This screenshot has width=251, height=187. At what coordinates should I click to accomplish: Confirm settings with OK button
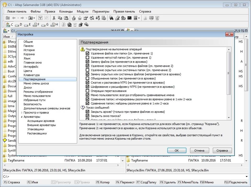pos(177,150)
